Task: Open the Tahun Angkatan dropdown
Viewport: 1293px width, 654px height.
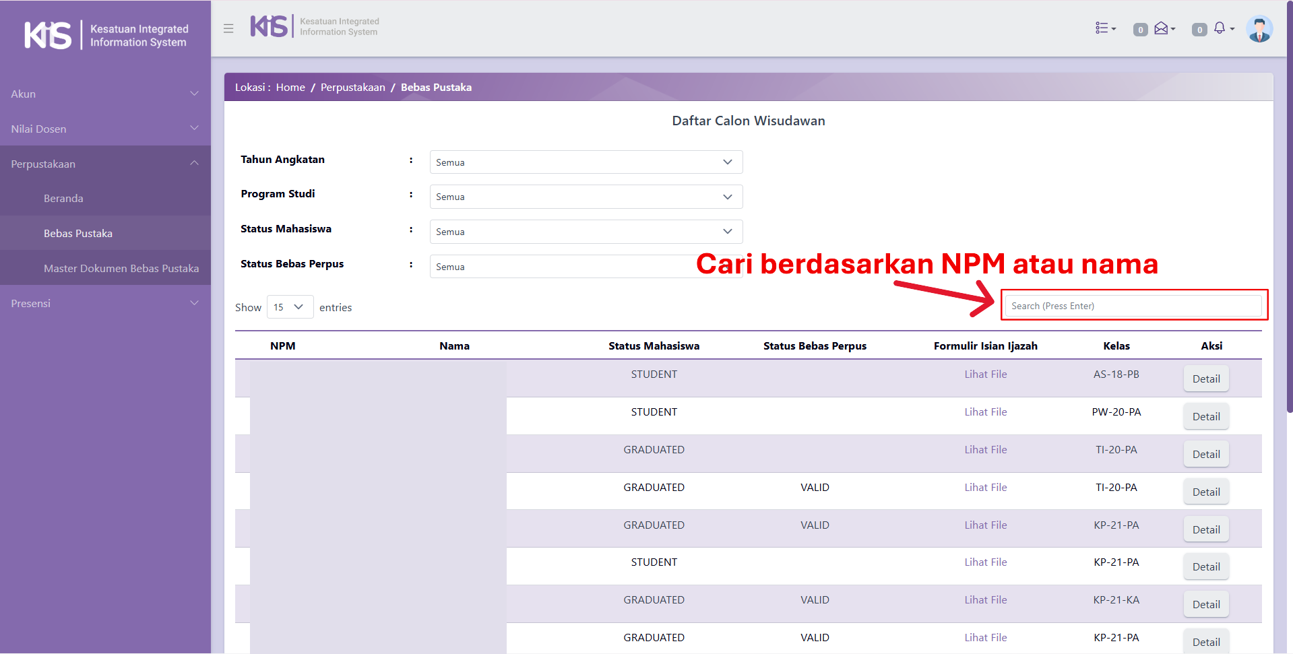Action: pos(586,162)
